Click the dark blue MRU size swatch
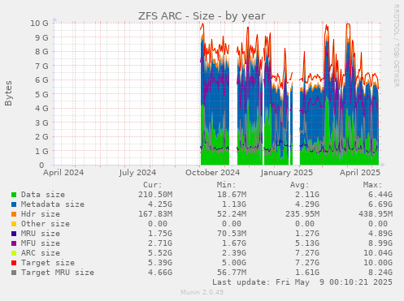The image size is (404, 301). pyautogui.click(x=14, y=234)
